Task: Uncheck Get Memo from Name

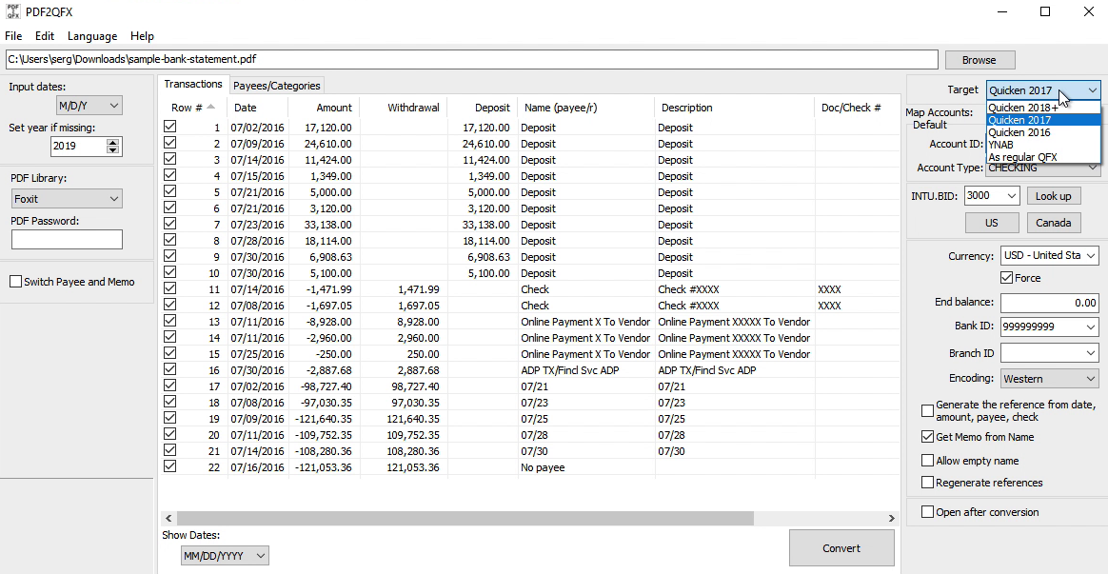Action: [x=928, y=437]
